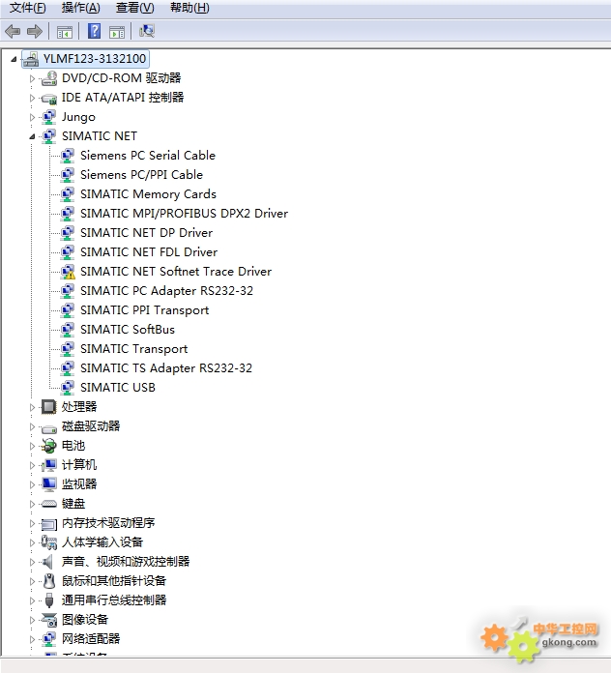Select SIMATIC MPI/PROFIBUS DPX2 Driver
This screenshot has height=673, width=611.
pyautogui.click(x=184, y=214)
